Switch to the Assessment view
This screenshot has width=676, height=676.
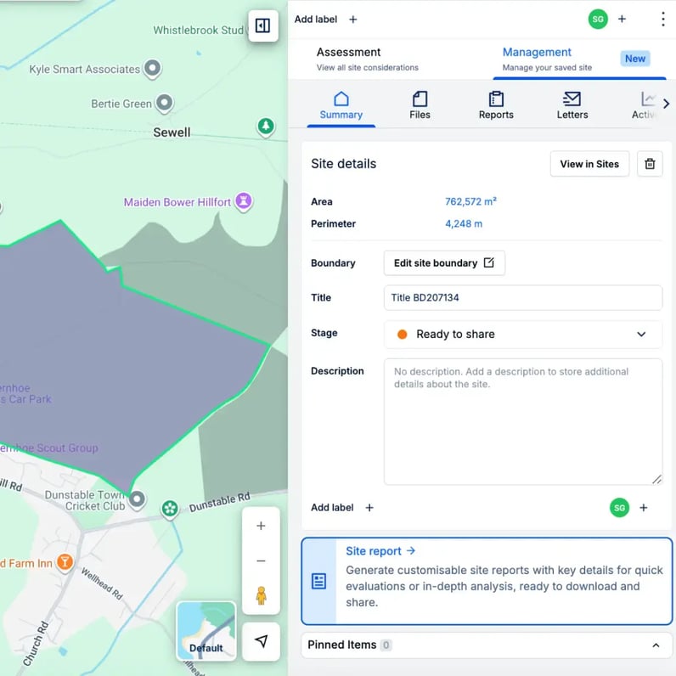[367, 59]
